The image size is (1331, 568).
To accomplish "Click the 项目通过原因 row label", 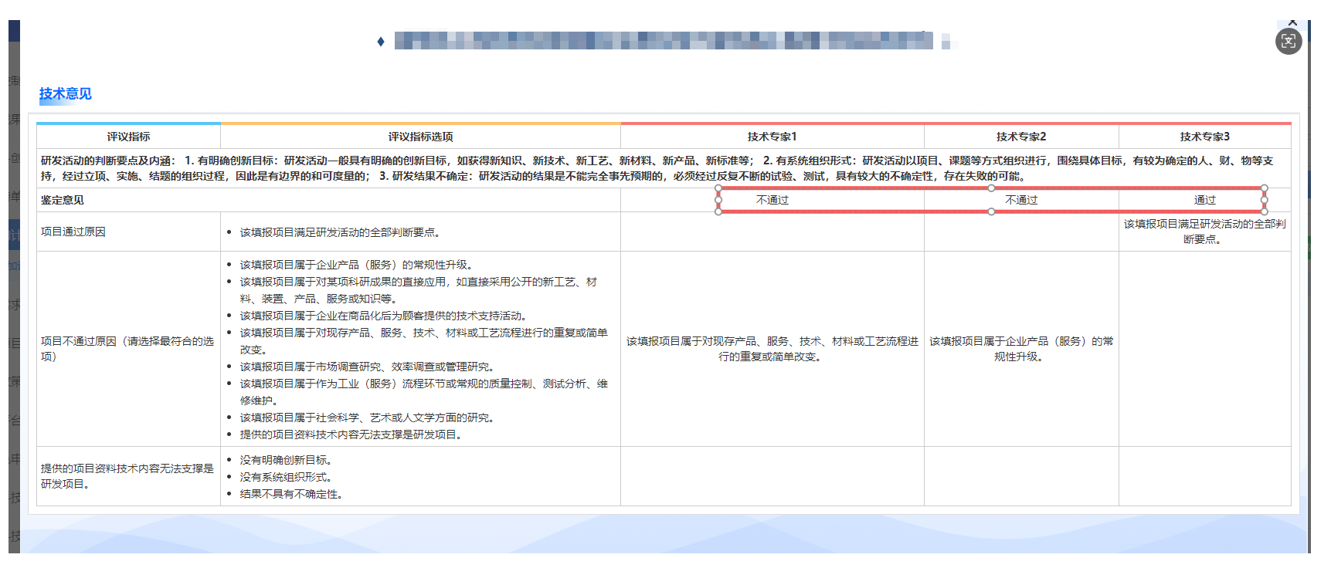I will 73,232.
